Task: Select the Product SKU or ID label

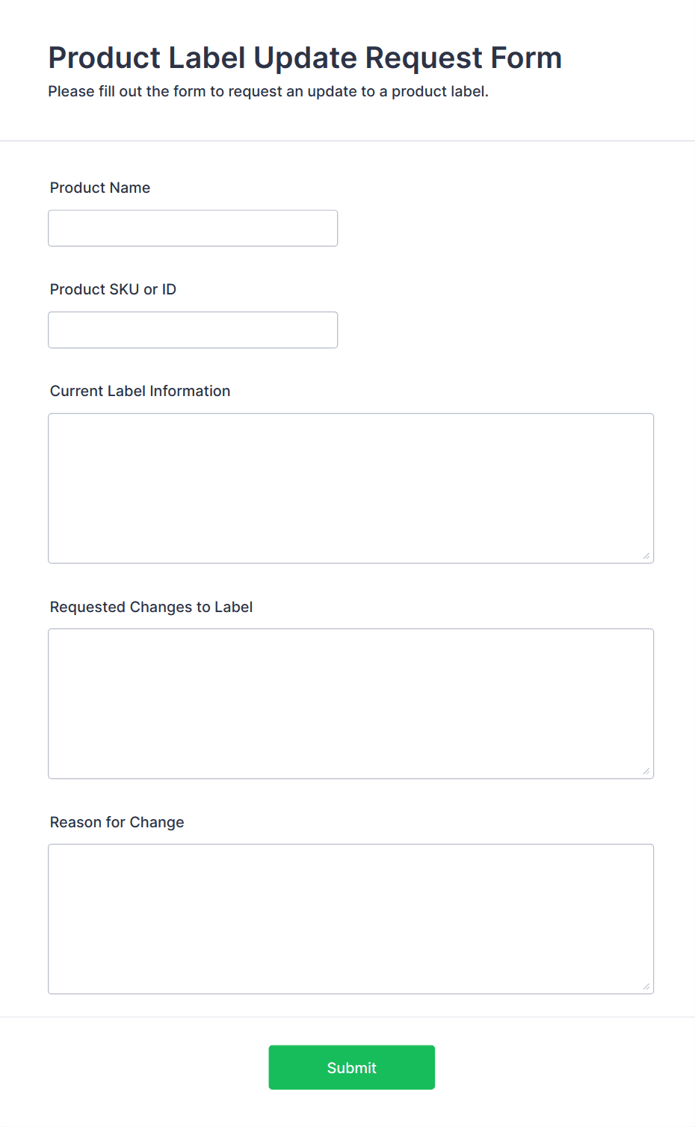Action: coord(112,289)
